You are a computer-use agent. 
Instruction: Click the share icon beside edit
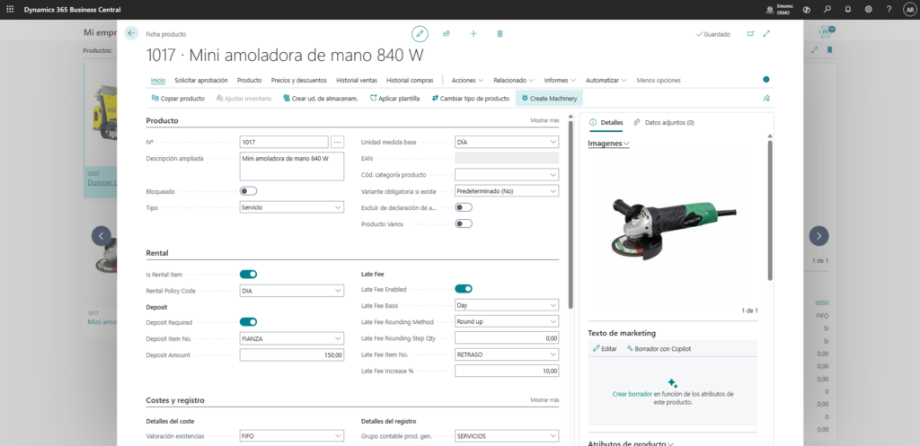click(447, 33)
